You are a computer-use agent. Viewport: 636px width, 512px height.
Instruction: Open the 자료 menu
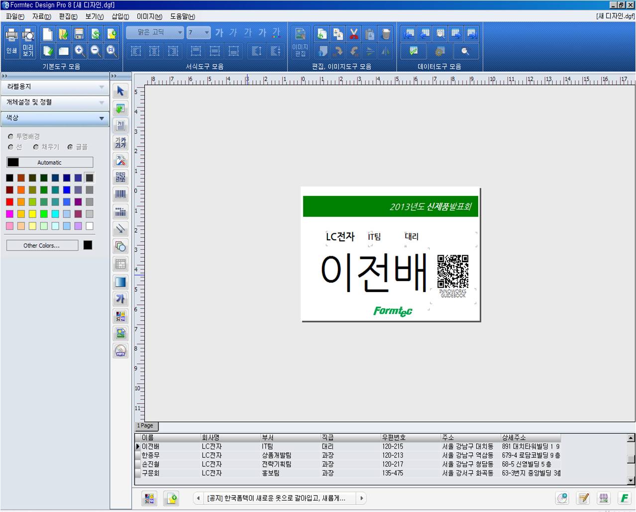[x=42, y=16]
